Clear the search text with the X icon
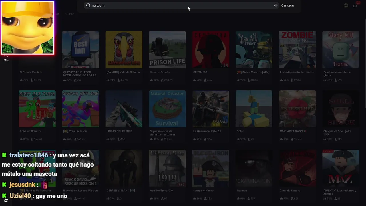 point(276,5)
